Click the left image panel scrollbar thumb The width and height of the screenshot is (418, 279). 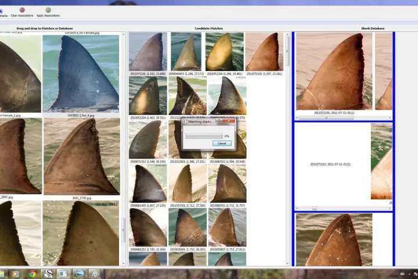tap(123, 230)
